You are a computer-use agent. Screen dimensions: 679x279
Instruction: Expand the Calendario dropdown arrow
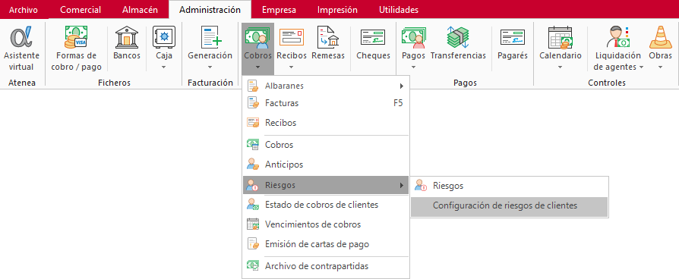561,67
